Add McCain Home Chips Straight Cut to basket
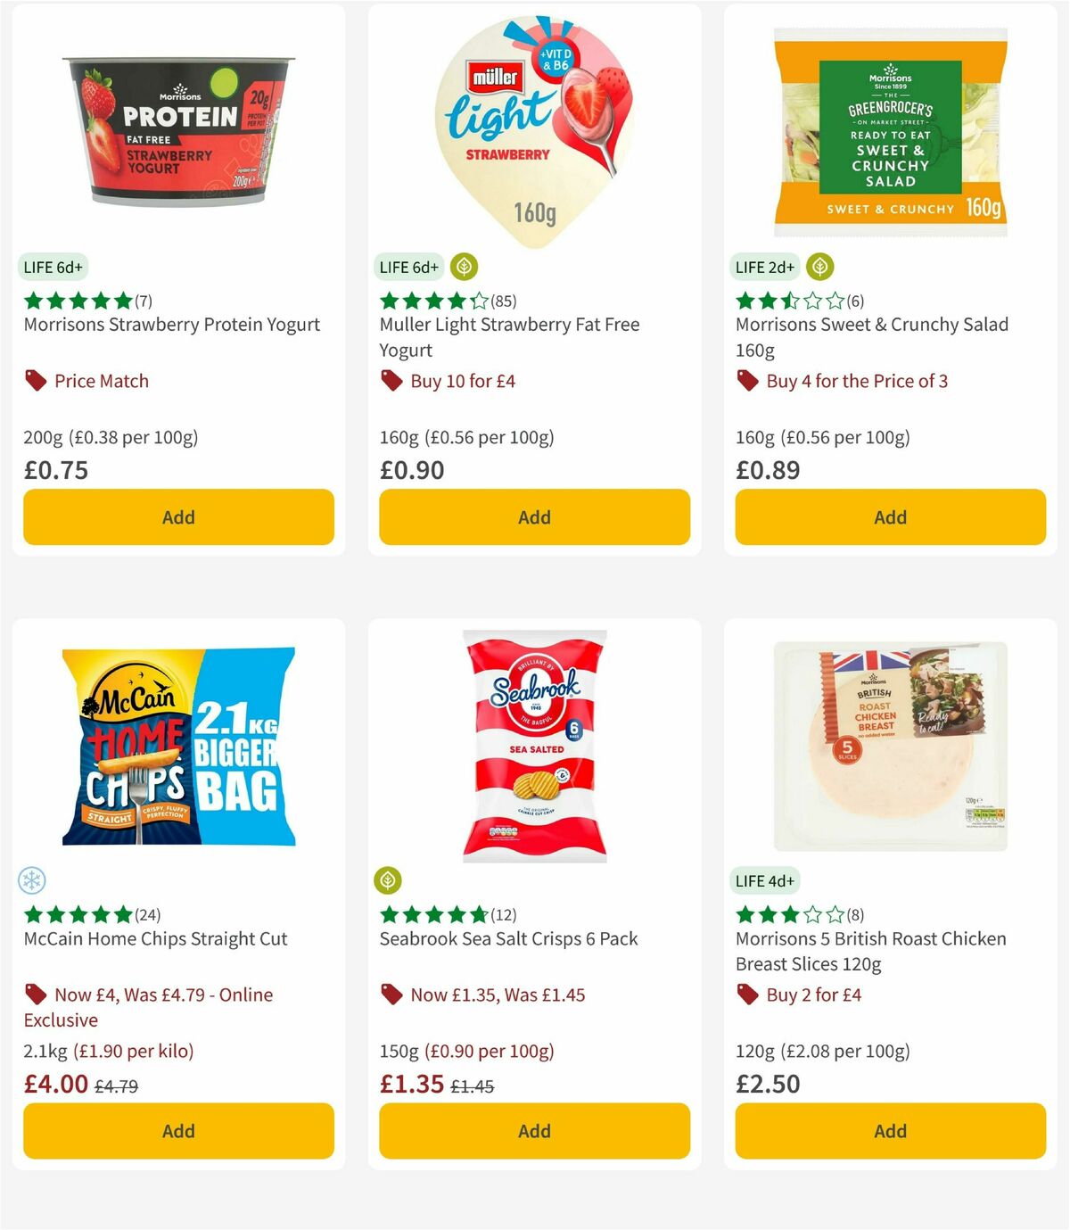Screen dimensions: 1070x1230 [x=177, y=1130]
